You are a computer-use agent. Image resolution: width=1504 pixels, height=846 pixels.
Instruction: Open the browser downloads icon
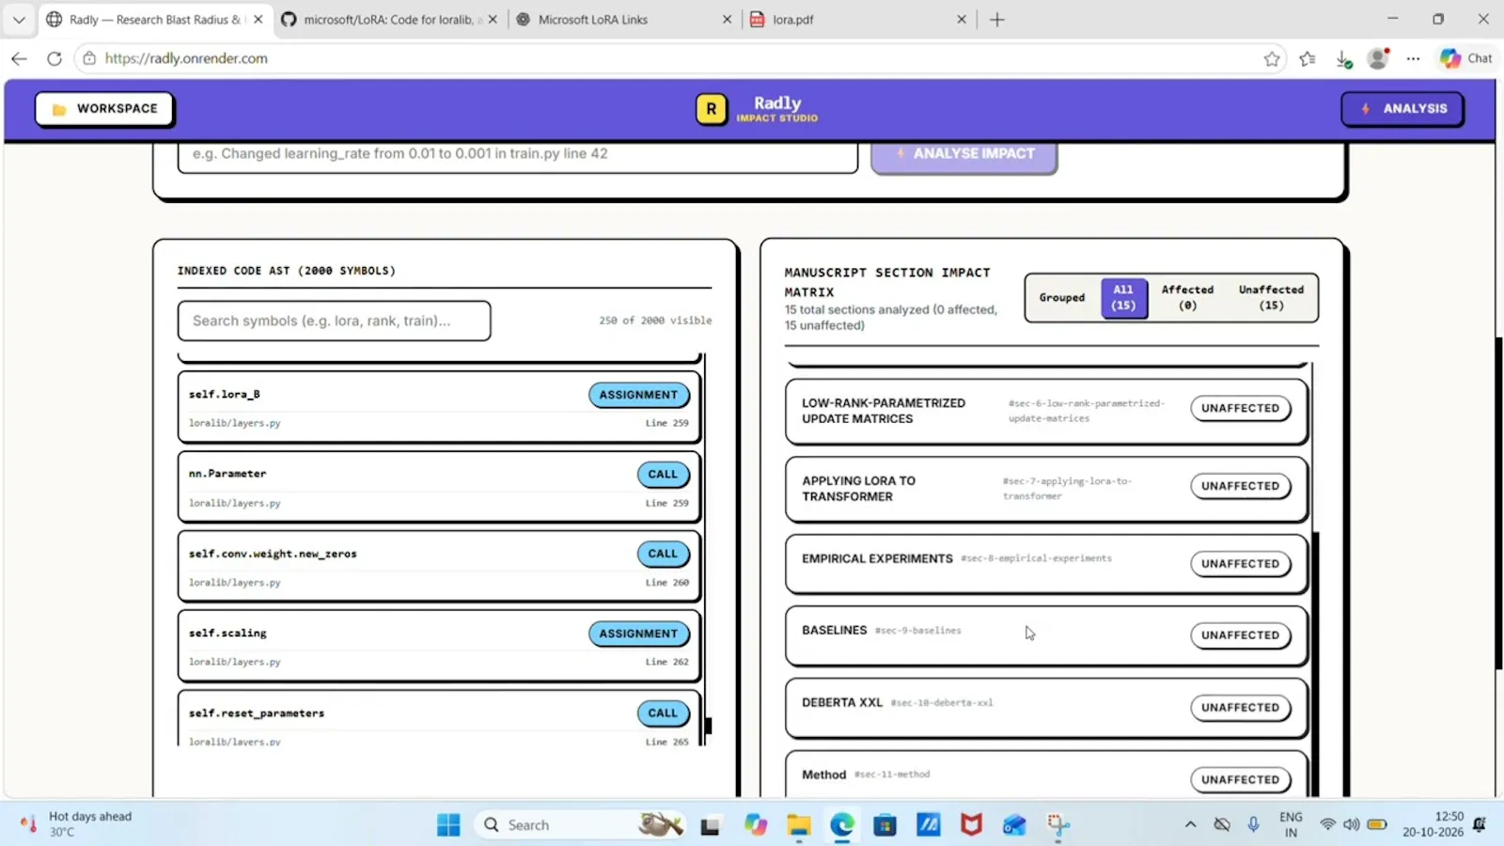pyautogui.click(x=1343, y=59)
